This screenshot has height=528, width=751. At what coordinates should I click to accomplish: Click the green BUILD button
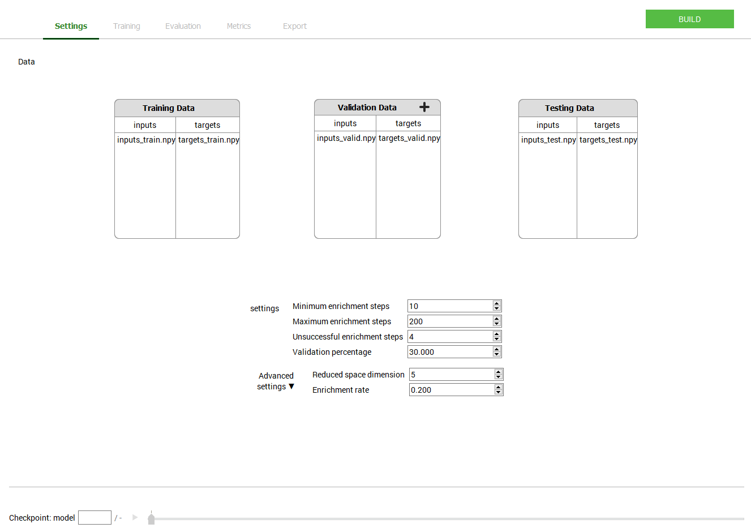tap(689, 19)
